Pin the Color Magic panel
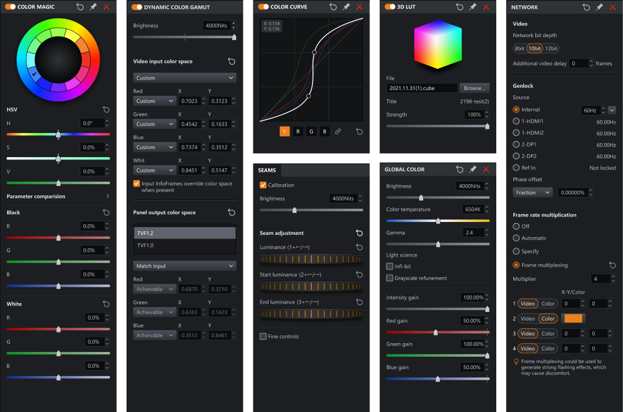The width and height of the screenshot is (623, 412). pos(94,7)
